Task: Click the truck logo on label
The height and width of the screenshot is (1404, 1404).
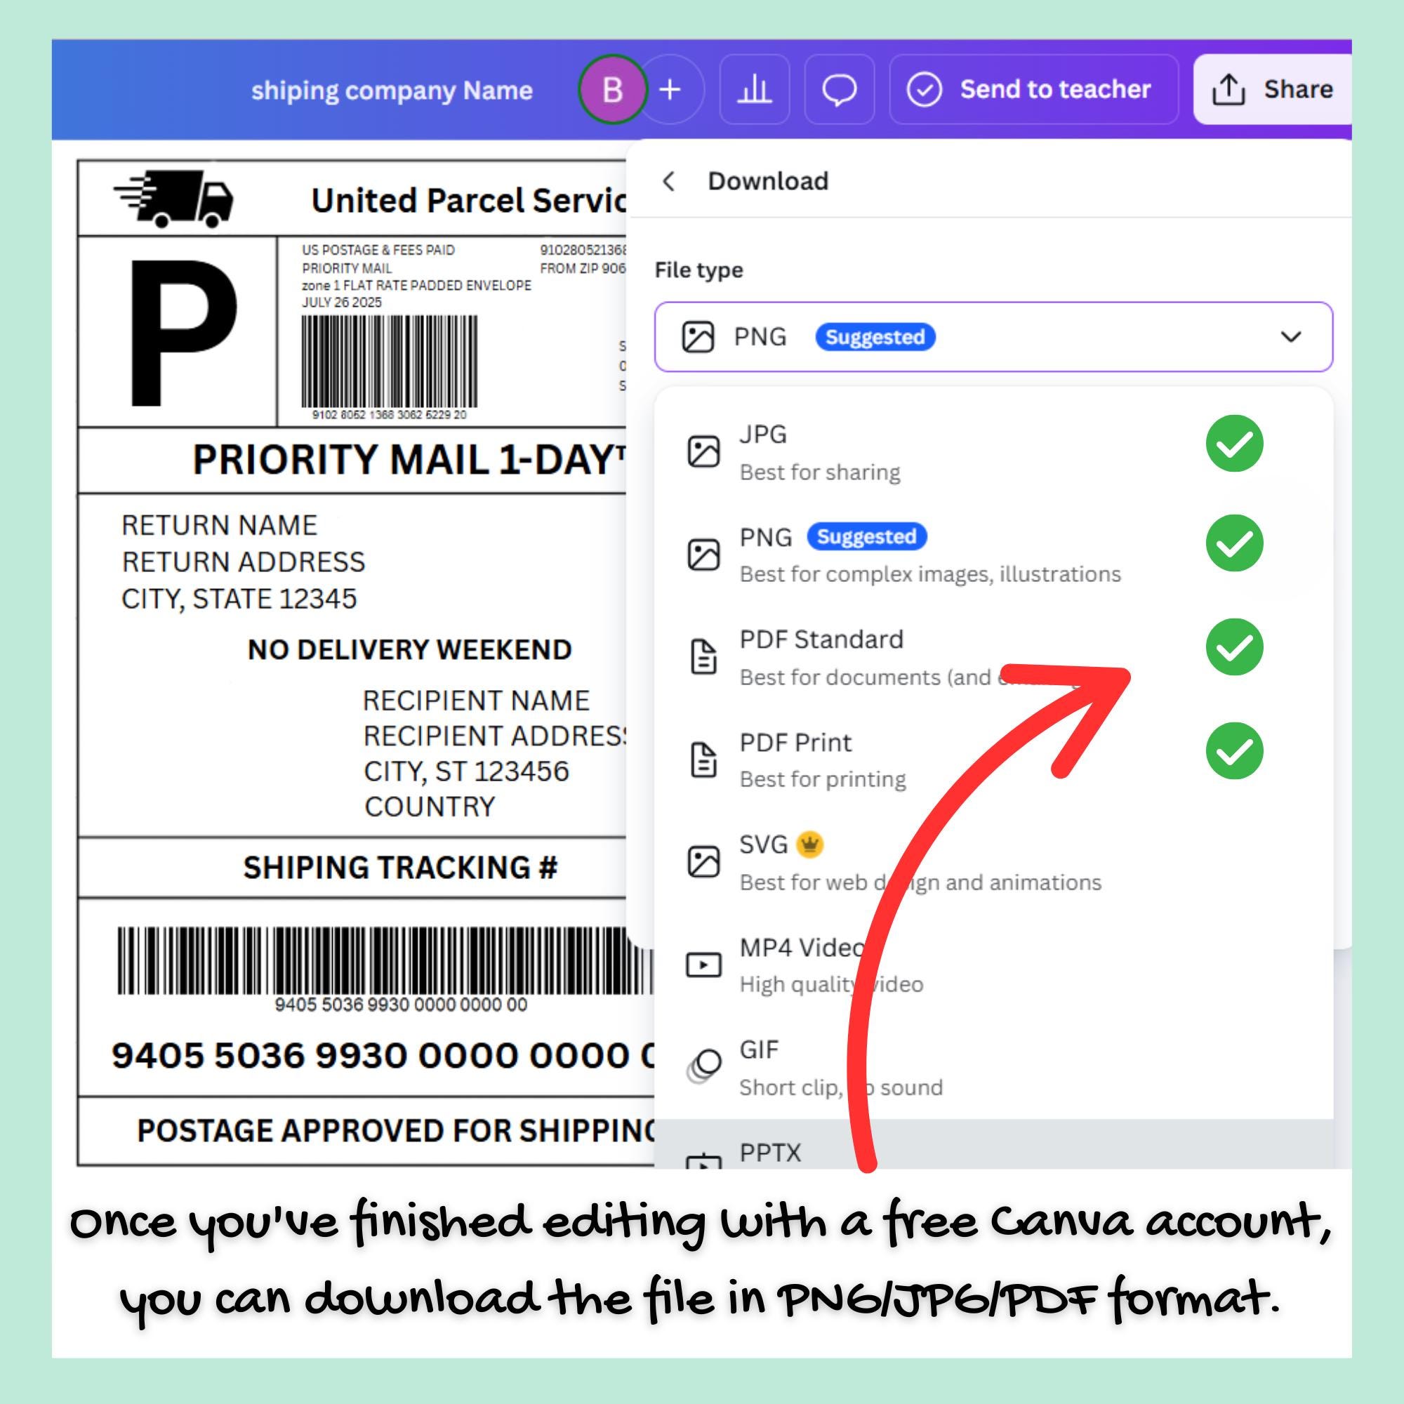Action: pyautogui.click(x=173, y=199)
